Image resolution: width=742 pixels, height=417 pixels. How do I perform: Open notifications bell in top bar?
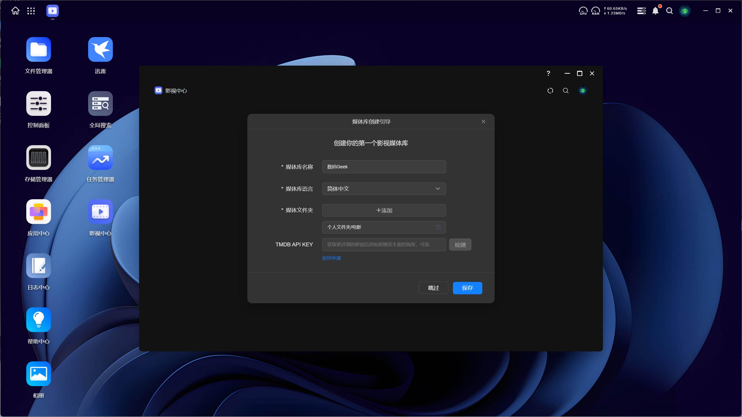(655, 11)
